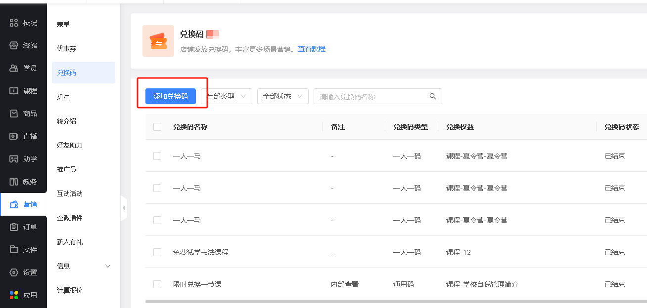
Task: Click the 请输入兑换码名称 search field
Action: (371, 96)
